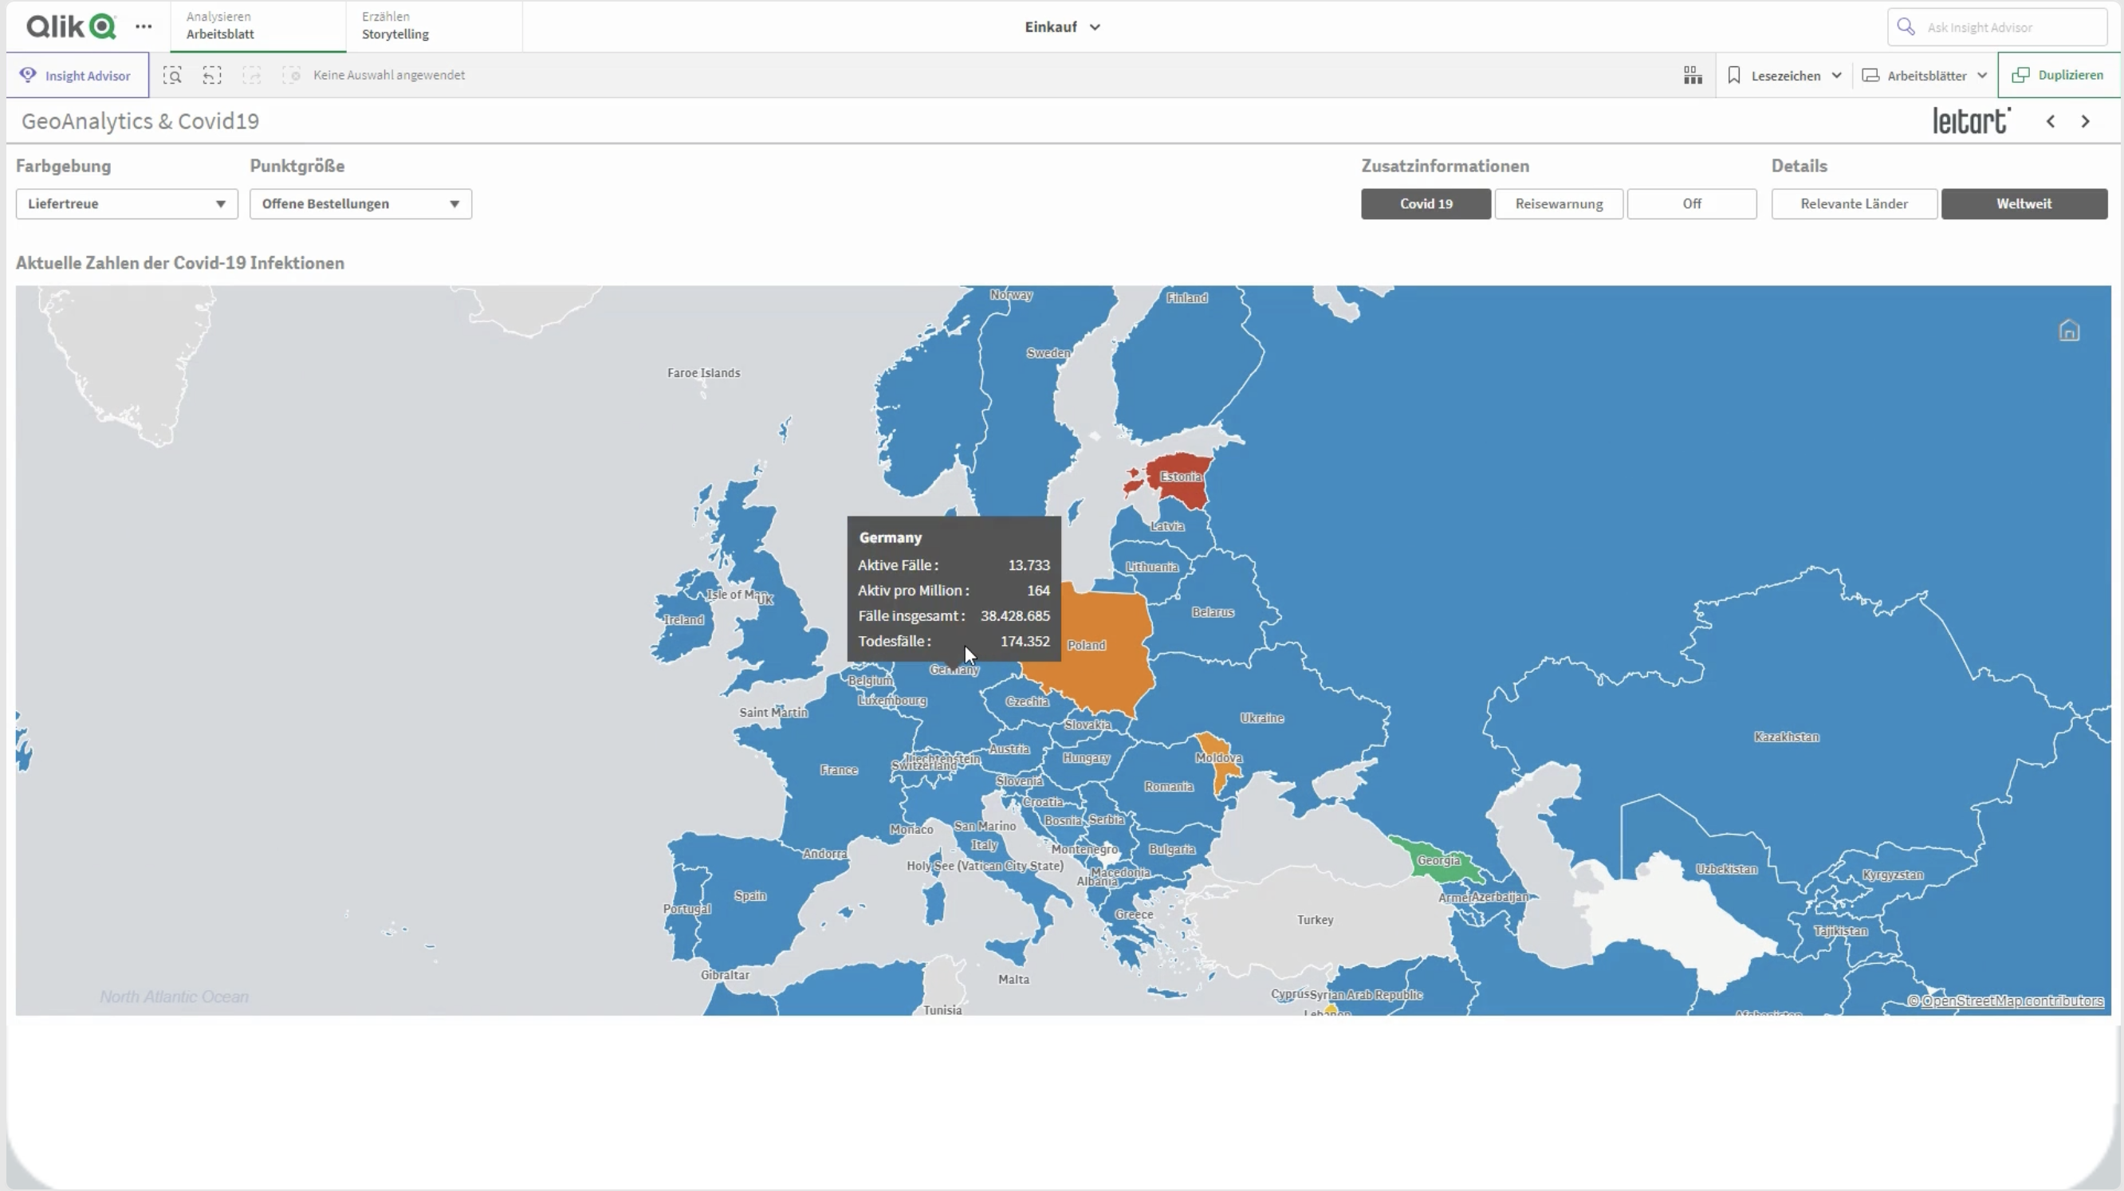Click the step back selection icon
Image resolution: width=2124 pixels, height=1191 pixels.
(212, 75)
